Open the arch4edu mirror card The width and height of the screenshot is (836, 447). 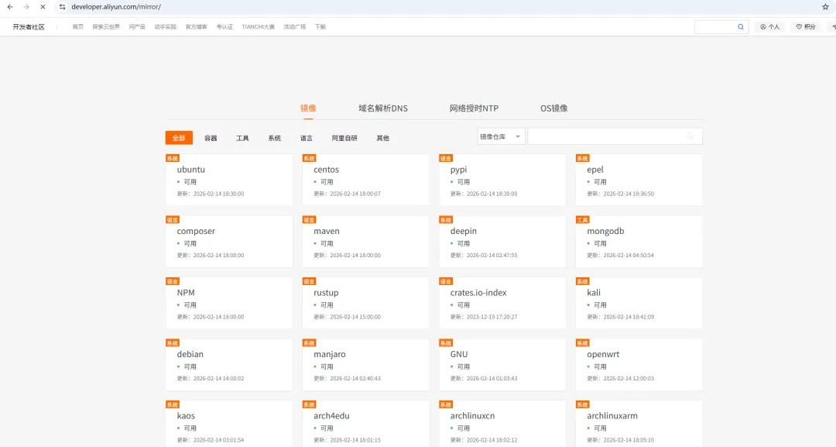click(x=365, y=424)
